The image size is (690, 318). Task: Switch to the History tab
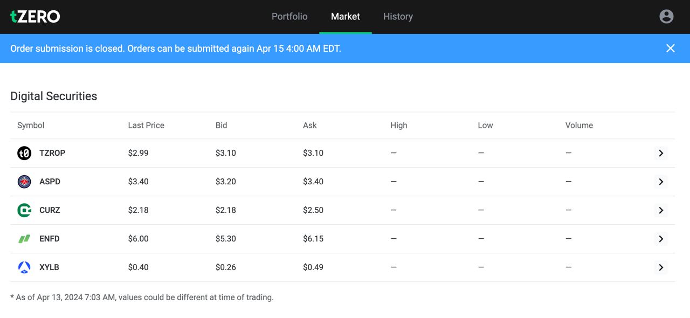[398, 17]
